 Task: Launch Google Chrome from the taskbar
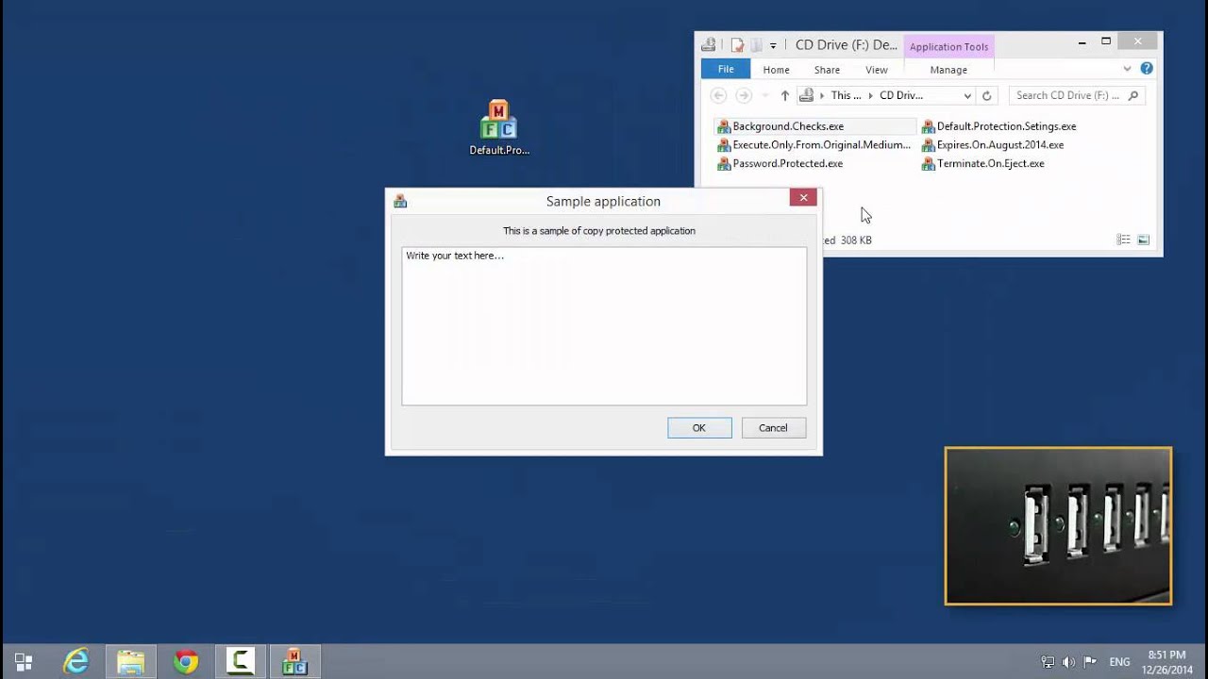tap(186, 662)
